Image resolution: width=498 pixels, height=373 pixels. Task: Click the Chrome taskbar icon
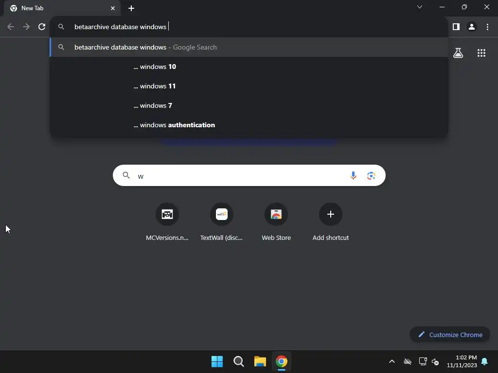(282, 361)
